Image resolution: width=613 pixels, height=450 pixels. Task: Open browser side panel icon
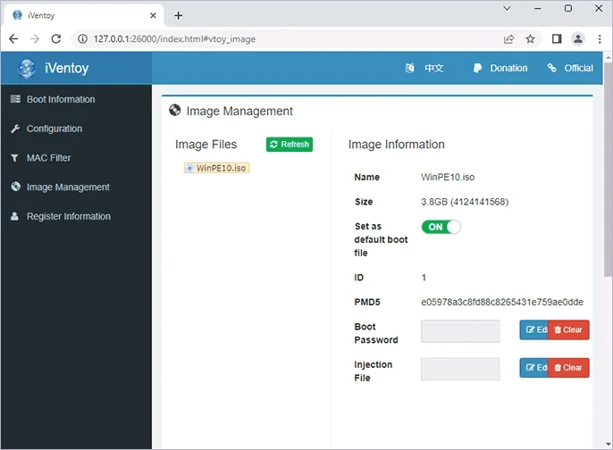pyautogui.click(x=556, y=39)
